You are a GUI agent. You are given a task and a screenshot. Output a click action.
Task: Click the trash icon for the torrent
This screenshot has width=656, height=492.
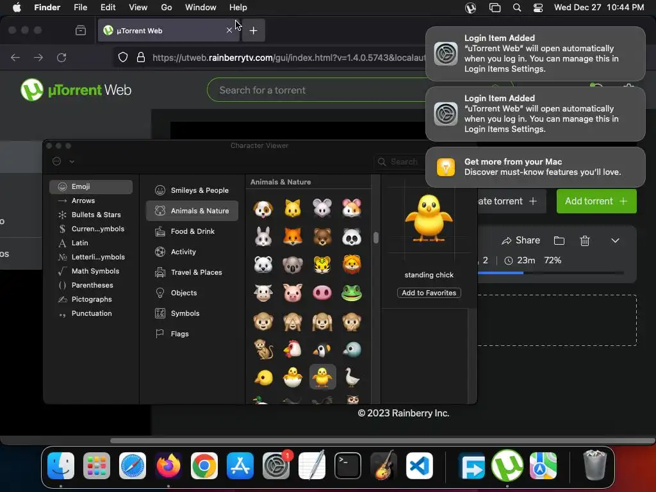click(584, 241)
